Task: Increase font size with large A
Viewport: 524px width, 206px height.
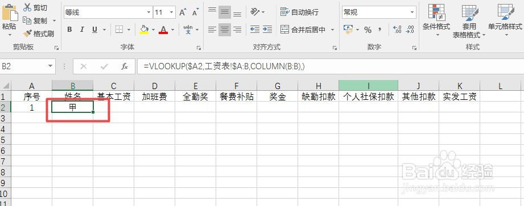Action: click(x=183, y=12)
